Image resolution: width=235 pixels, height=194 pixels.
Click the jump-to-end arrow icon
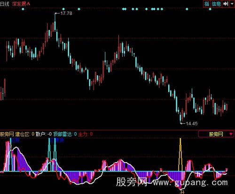point(226,4)
